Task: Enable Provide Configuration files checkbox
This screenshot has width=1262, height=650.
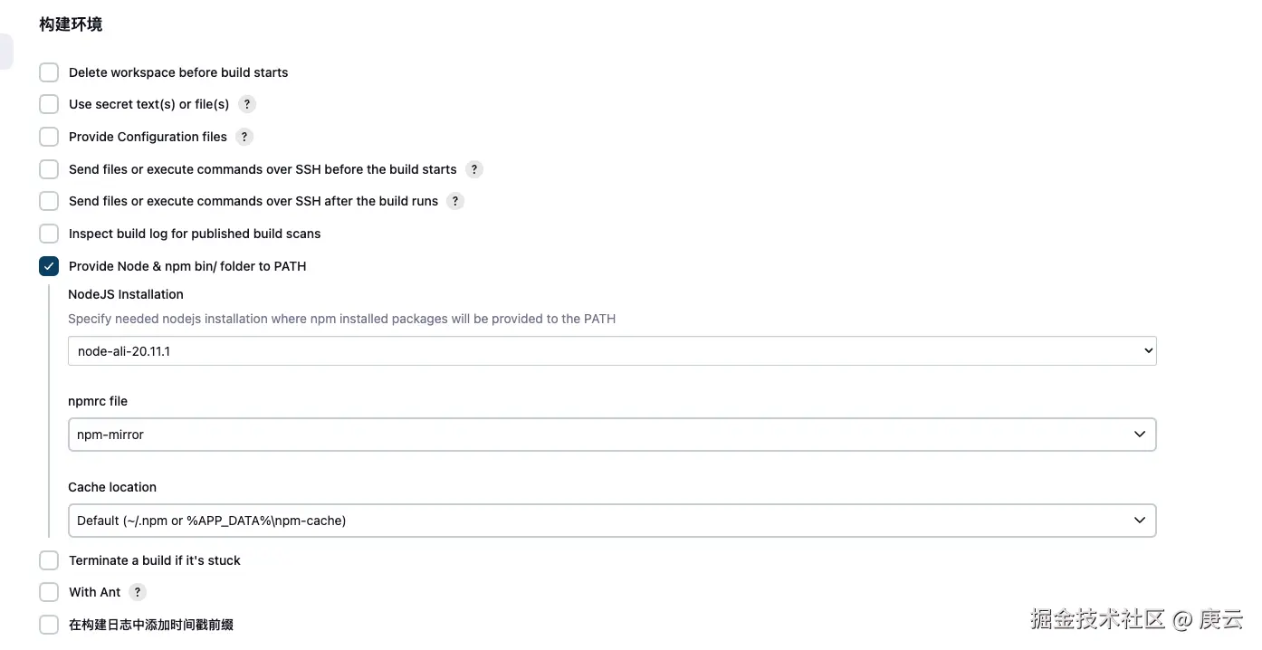Action: tap(49, 137)
